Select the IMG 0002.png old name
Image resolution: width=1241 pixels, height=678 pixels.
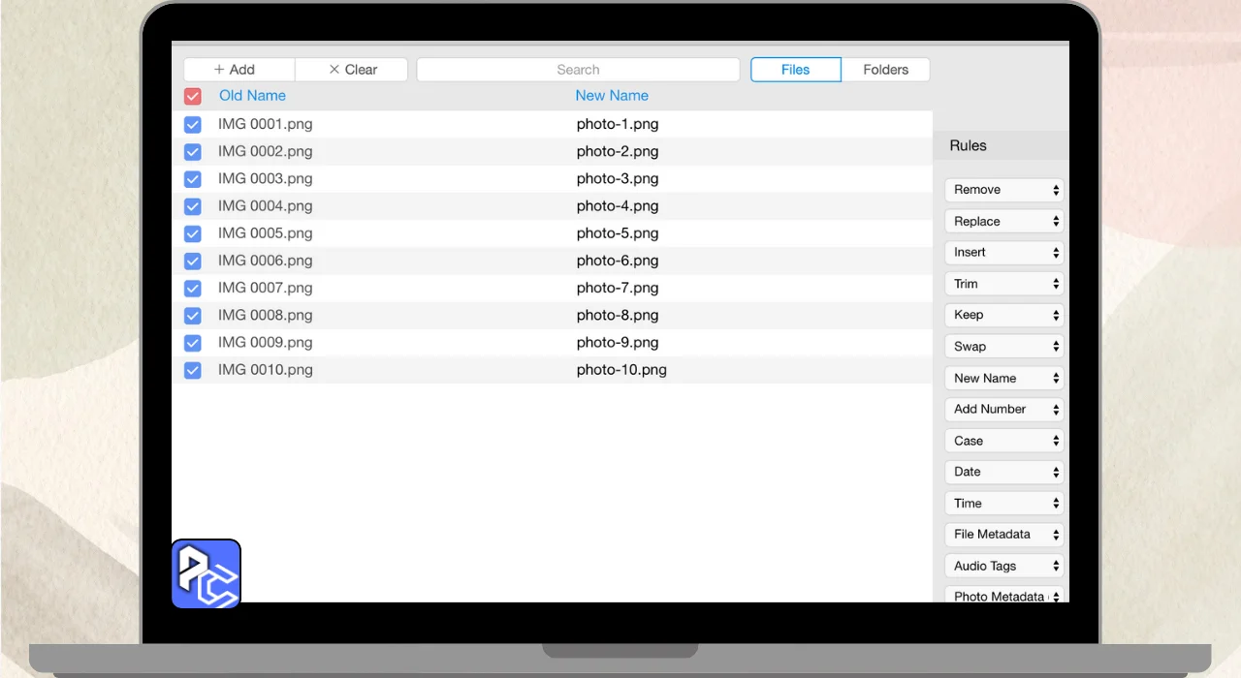pos(265,151)
